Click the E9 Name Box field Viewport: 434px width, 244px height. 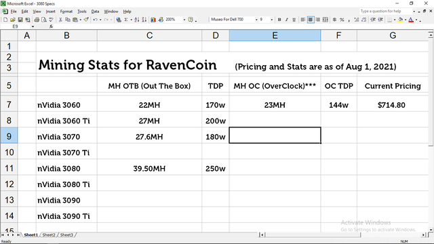coord(16,26)
